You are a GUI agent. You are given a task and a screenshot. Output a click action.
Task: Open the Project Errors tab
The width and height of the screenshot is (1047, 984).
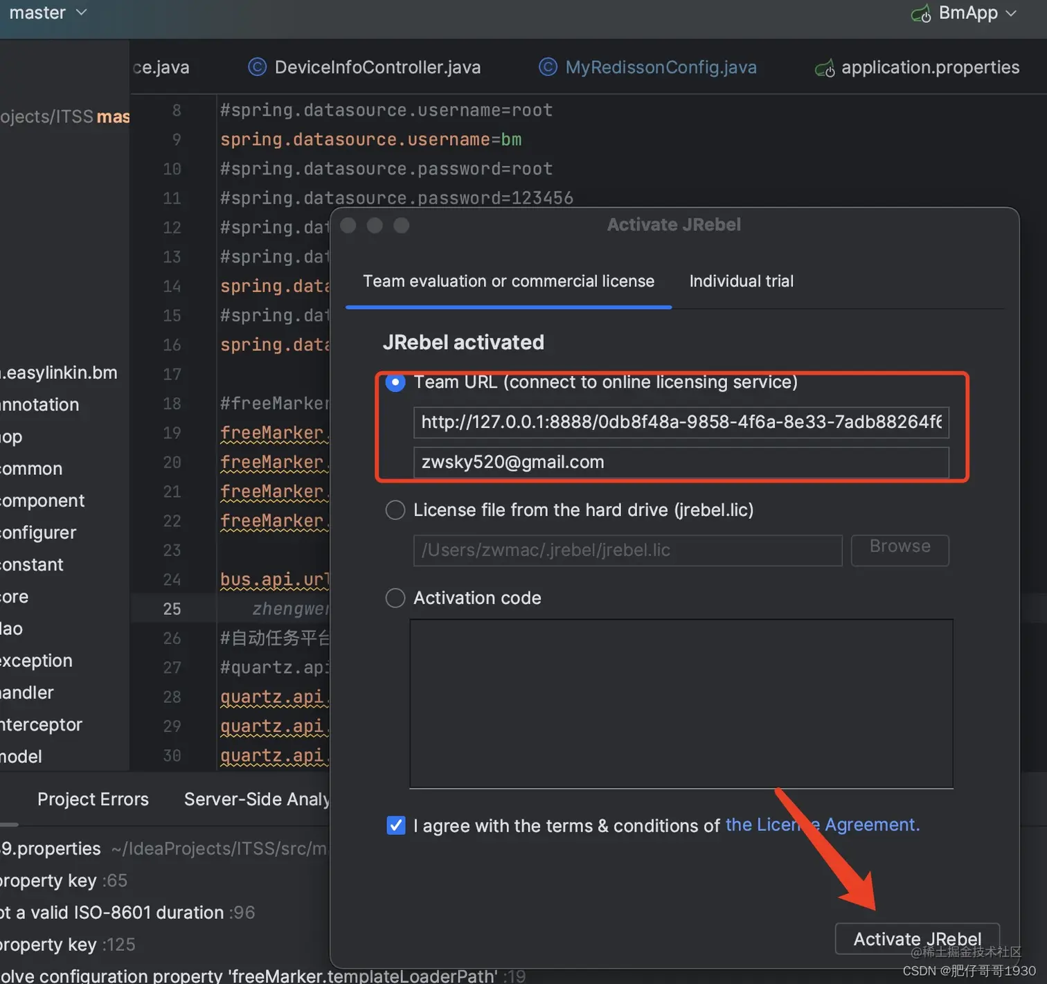pos(93,799)
